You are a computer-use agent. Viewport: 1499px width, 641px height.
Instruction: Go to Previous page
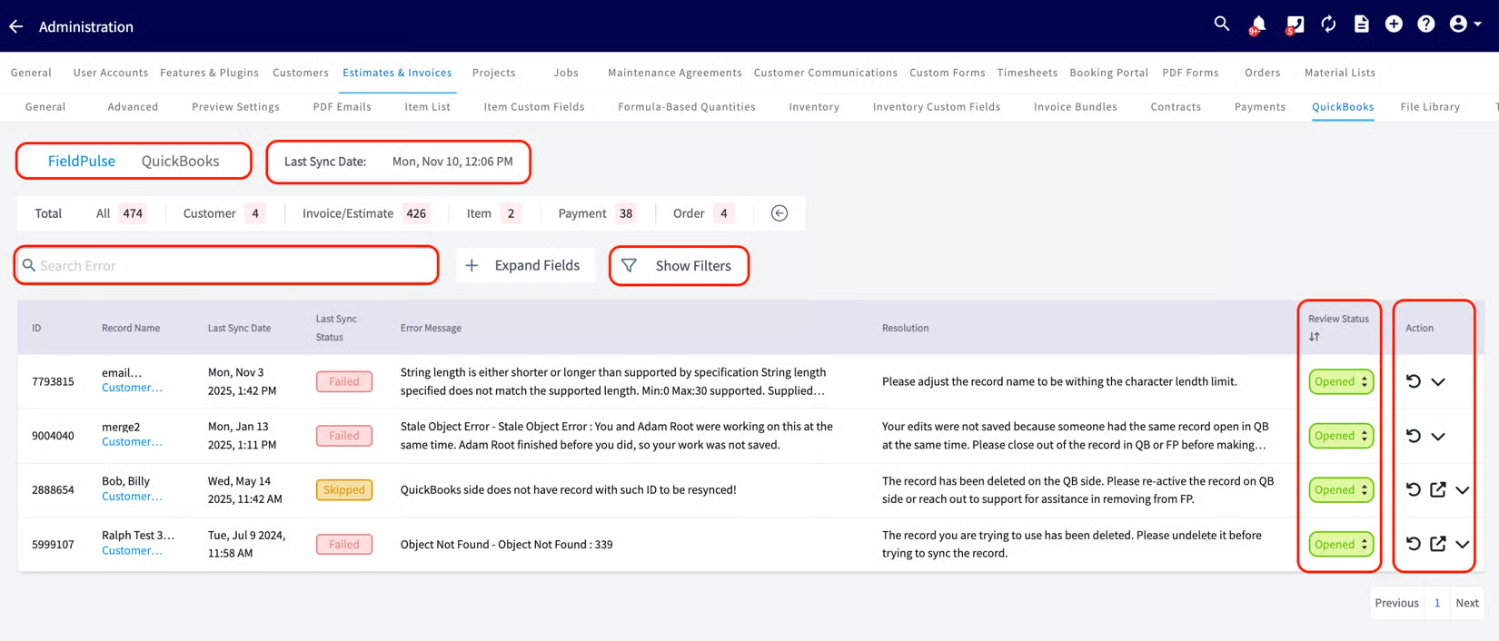pos(1396,603)
